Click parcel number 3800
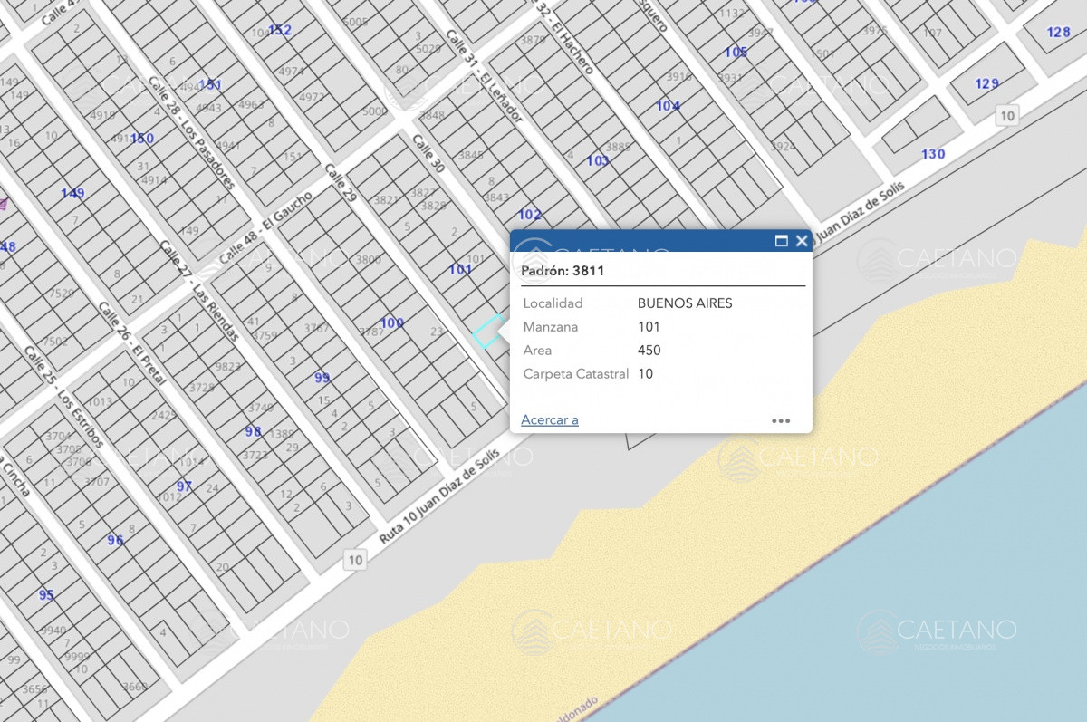1087x722 pixels. pos(369,259)
